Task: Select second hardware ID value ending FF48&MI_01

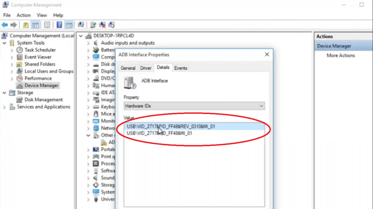Action: point(194,133)
